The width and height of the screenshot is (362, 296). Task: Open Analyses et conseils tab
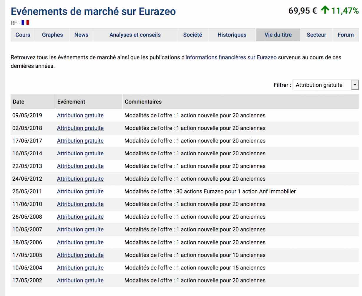pos(135,35)
